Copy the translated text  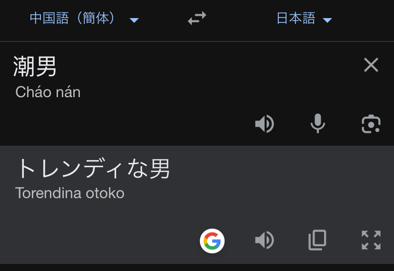pos(317,240)
